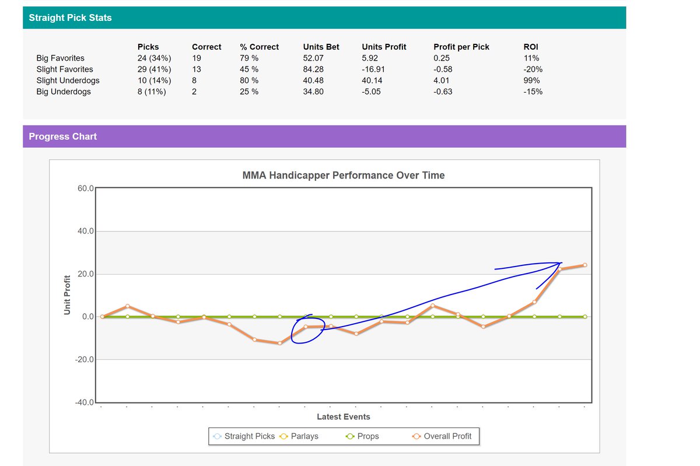Click the Big Underdogs row label
Viewport: 700px width, 466px height.
click(64, 92)
